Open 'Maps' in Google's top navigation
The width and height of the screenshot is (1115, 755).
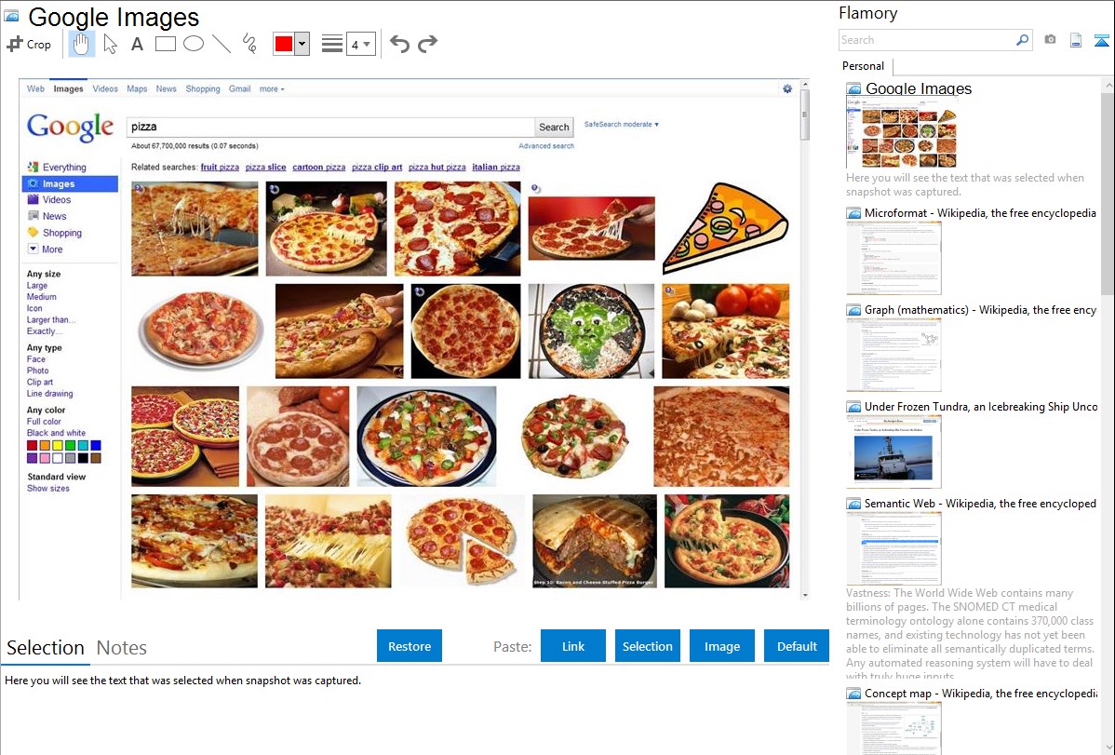[x=137, y=89]
